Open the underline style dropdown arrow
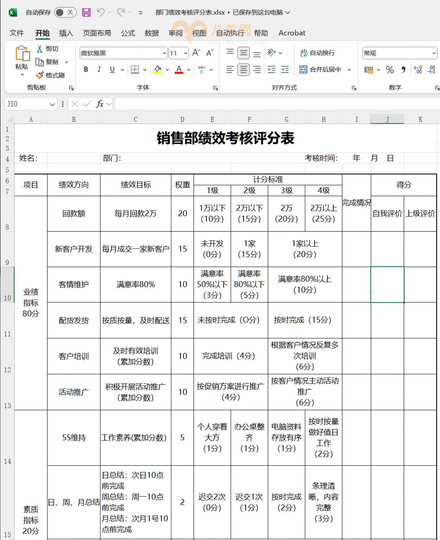Image resolution: width=440 pixels, height=540 pixels. tap(122, 70)
